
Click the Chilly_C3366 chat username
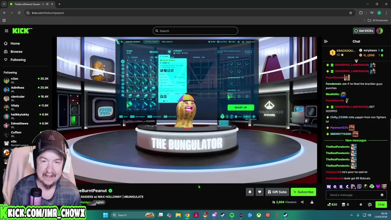(x=339, y=117)
